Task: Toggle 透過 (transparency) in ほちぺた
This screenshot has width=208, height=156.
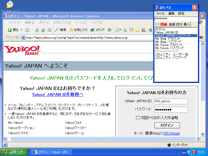Action: pos(172,24)
